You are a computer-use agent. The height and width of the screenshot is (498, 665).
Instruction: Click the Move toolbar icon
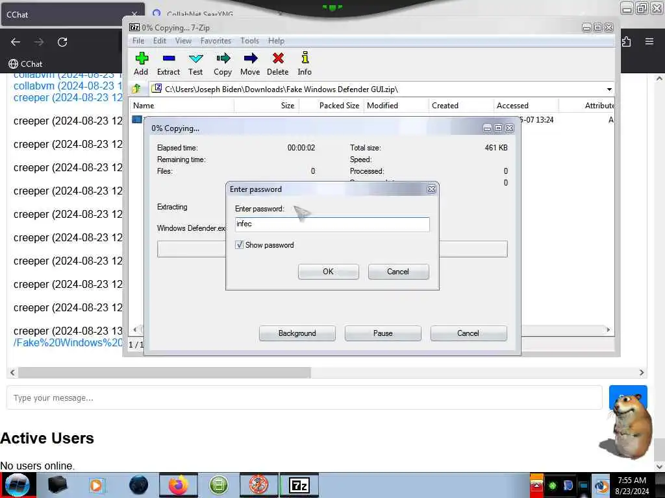point(250,64)
